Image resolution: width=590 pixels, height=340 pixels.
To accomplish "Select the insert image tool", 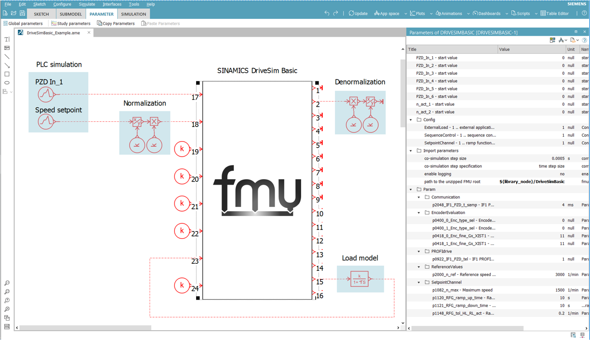I will coord(7,48).
